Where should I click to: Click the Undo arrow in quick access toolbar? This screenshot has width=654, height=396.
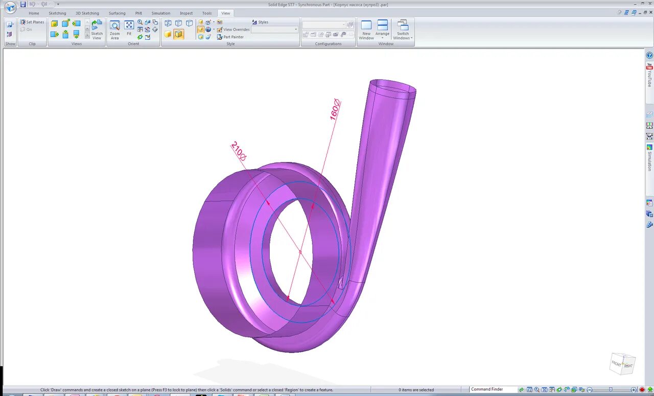(x=33, y=4)
